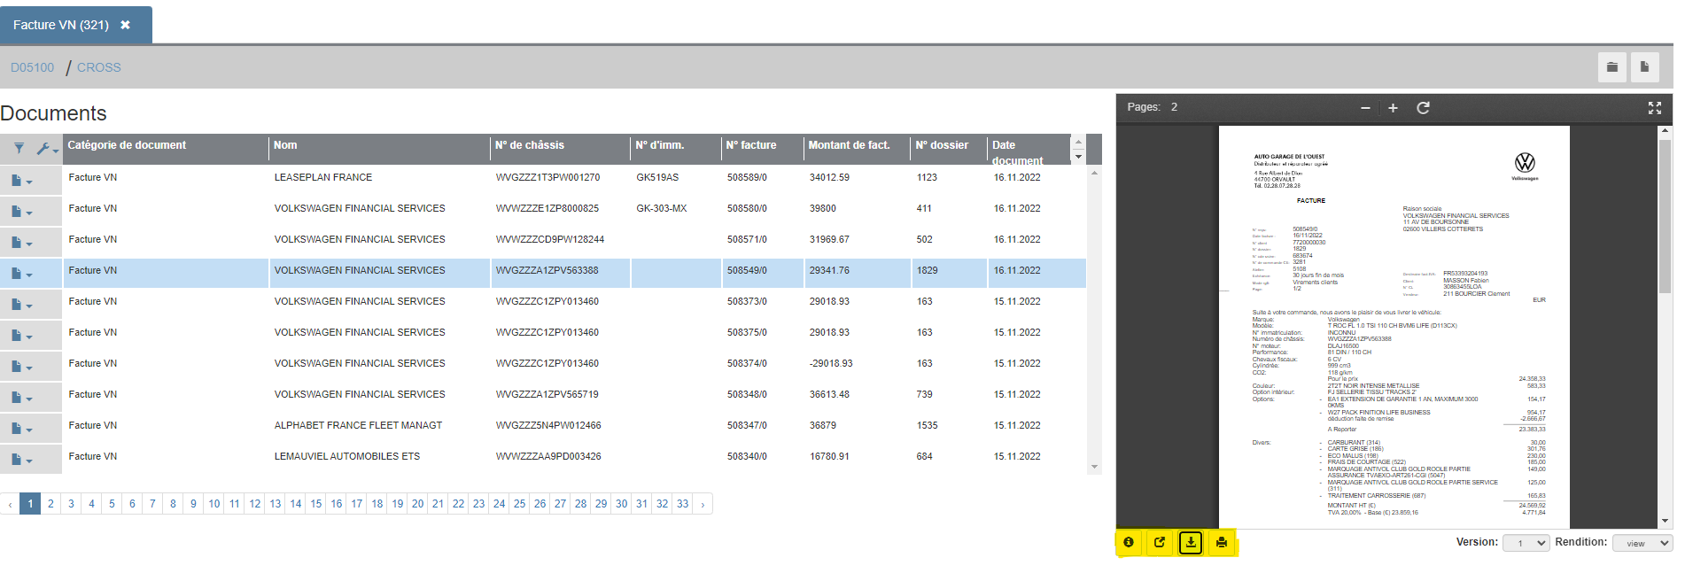Open document menu for LEASEPLAN FRANCE row

(22, 181)
